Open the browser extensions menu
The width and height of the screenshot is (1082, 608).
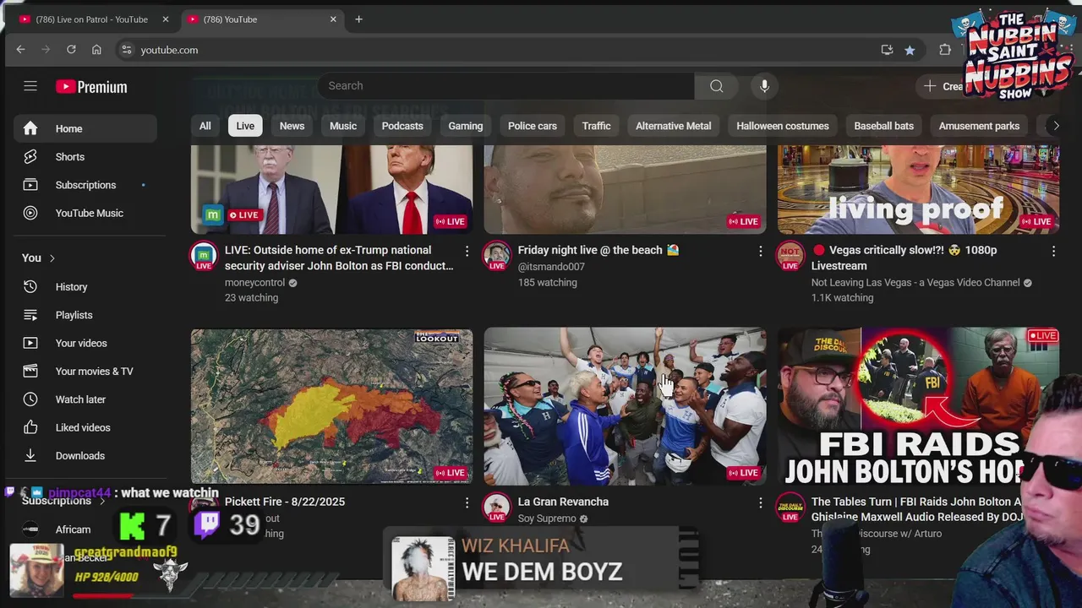click(x=945, y=50)
